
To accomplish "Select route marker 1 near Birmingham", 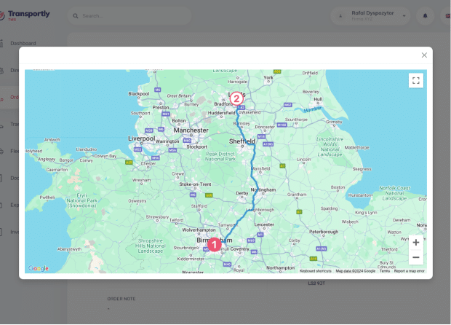I will [x=215, y=245].
